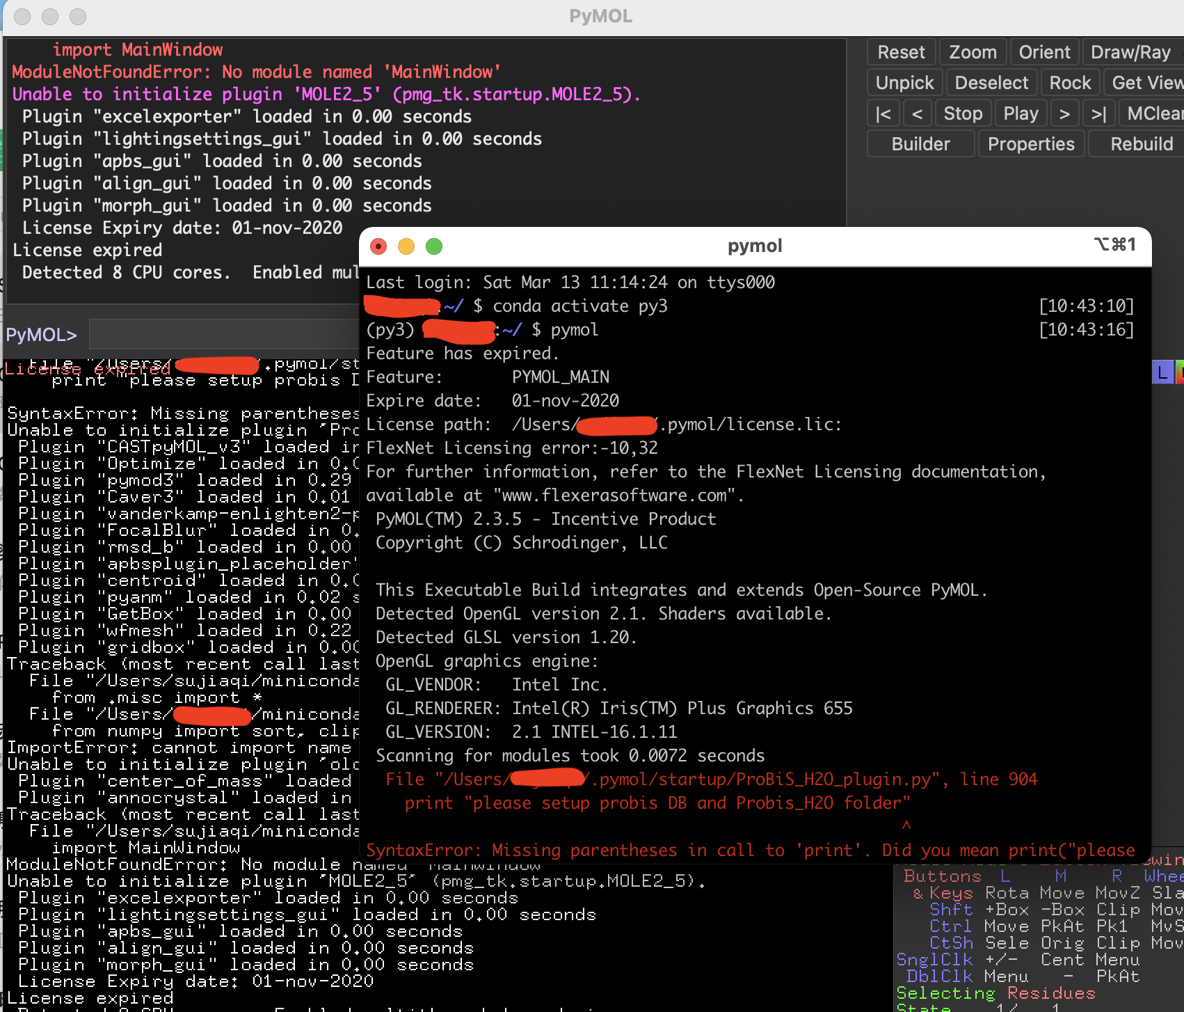Screen dimensions: 1184x1012
Task: Click 'ModuleNotFoundError' line in PyMOL log
Action: (x=256, y=72)
